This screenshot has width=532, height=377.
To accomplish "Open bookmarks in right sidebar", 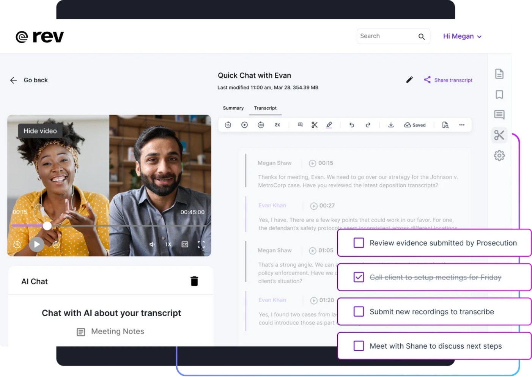I will tap(499, 94).
